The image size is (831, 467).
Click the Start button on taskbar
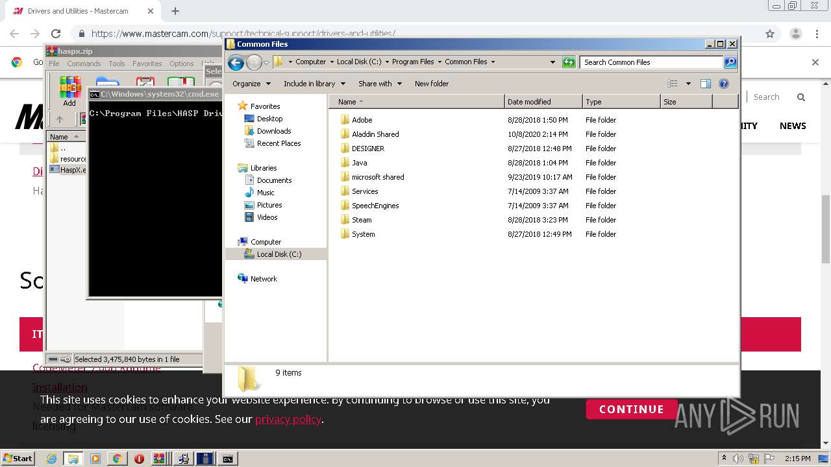pyautogui.click(x=18, y=458)
